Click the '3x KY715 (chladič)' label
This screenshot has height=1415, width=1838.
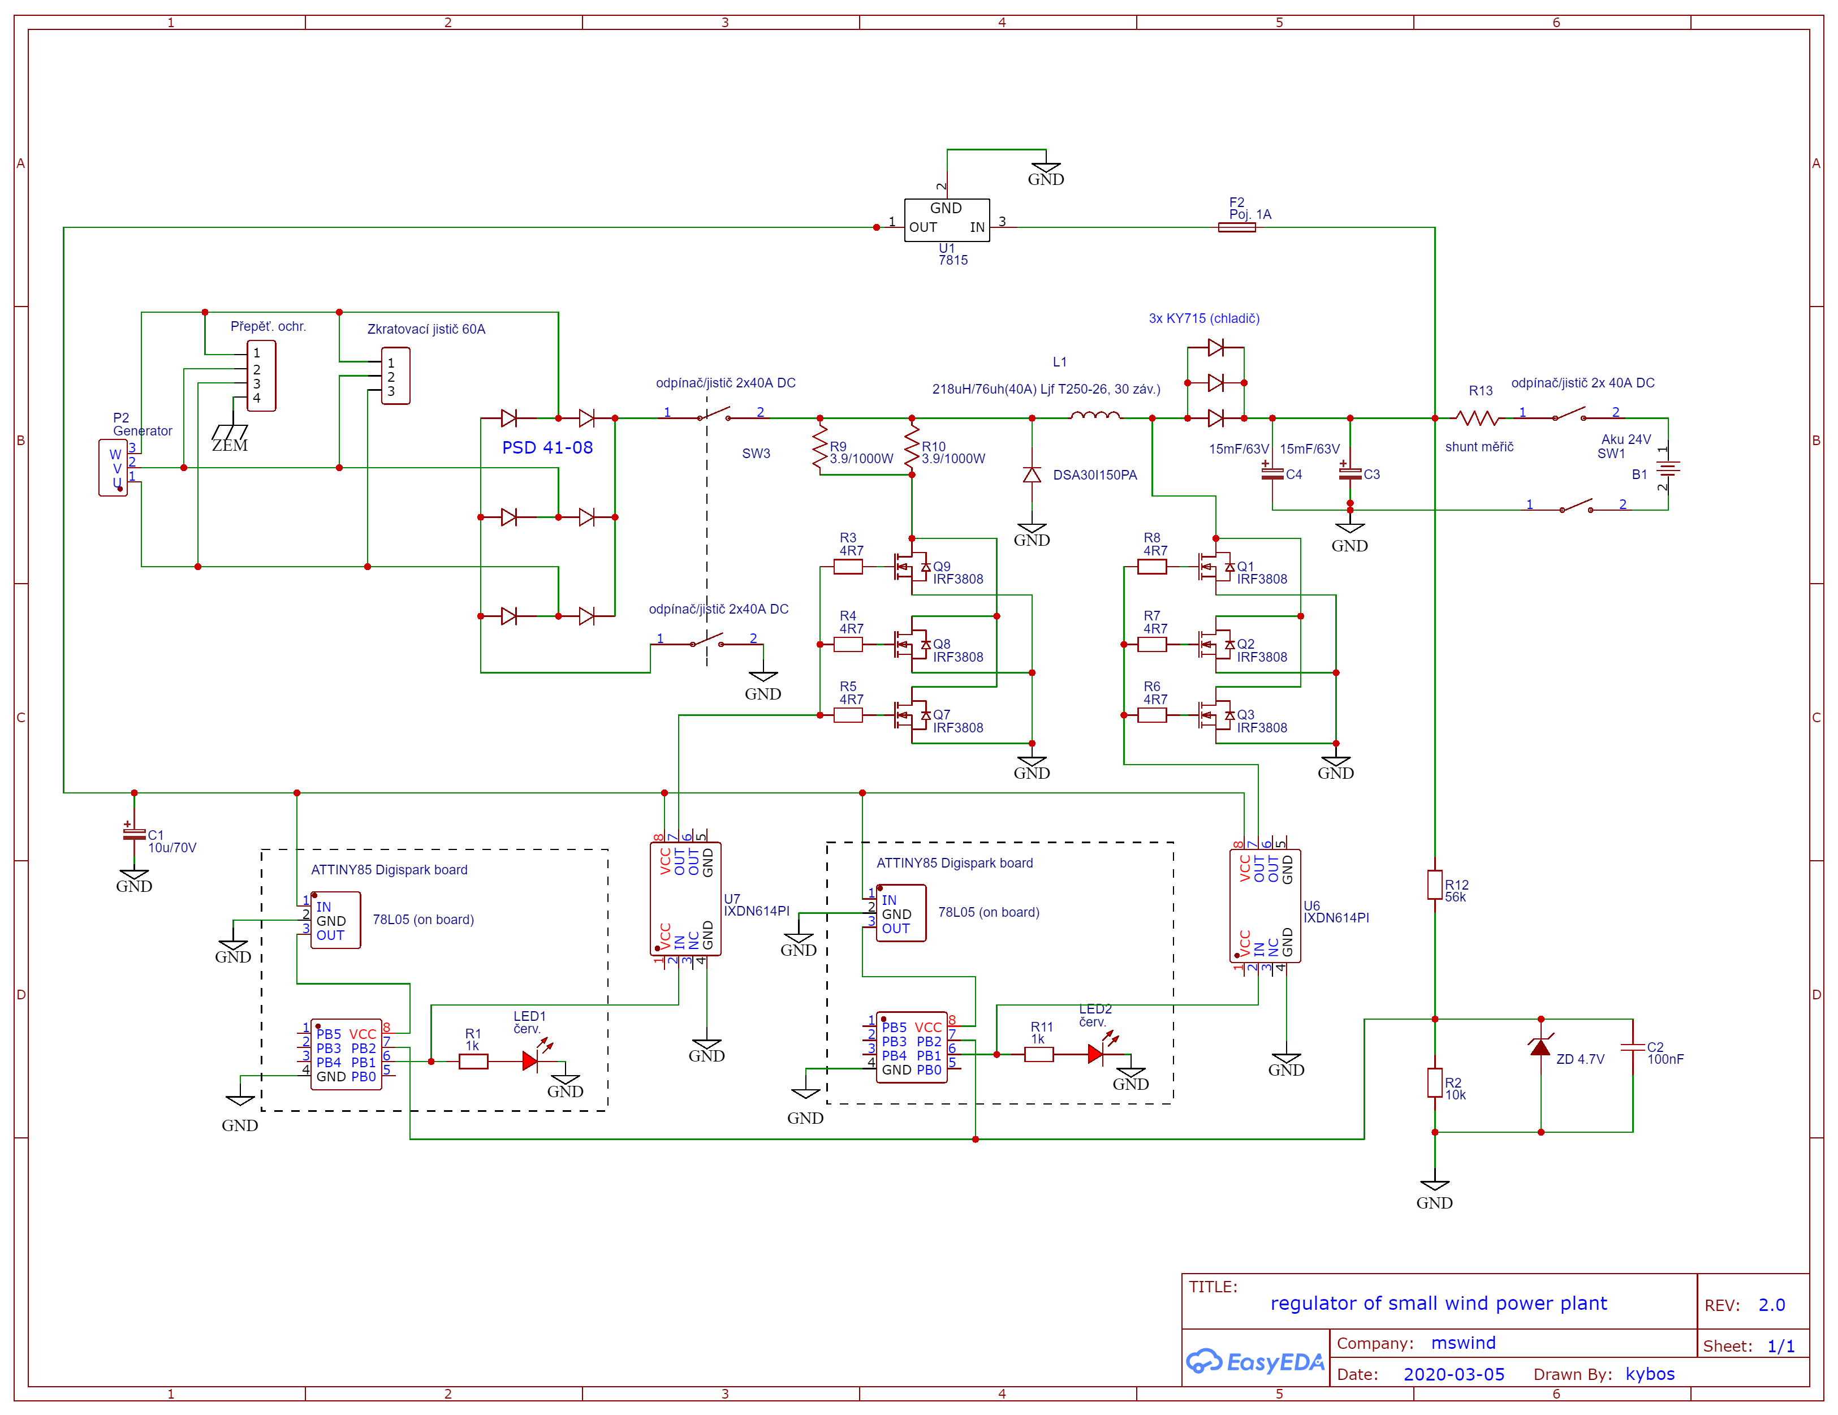tap(1204, 318)
